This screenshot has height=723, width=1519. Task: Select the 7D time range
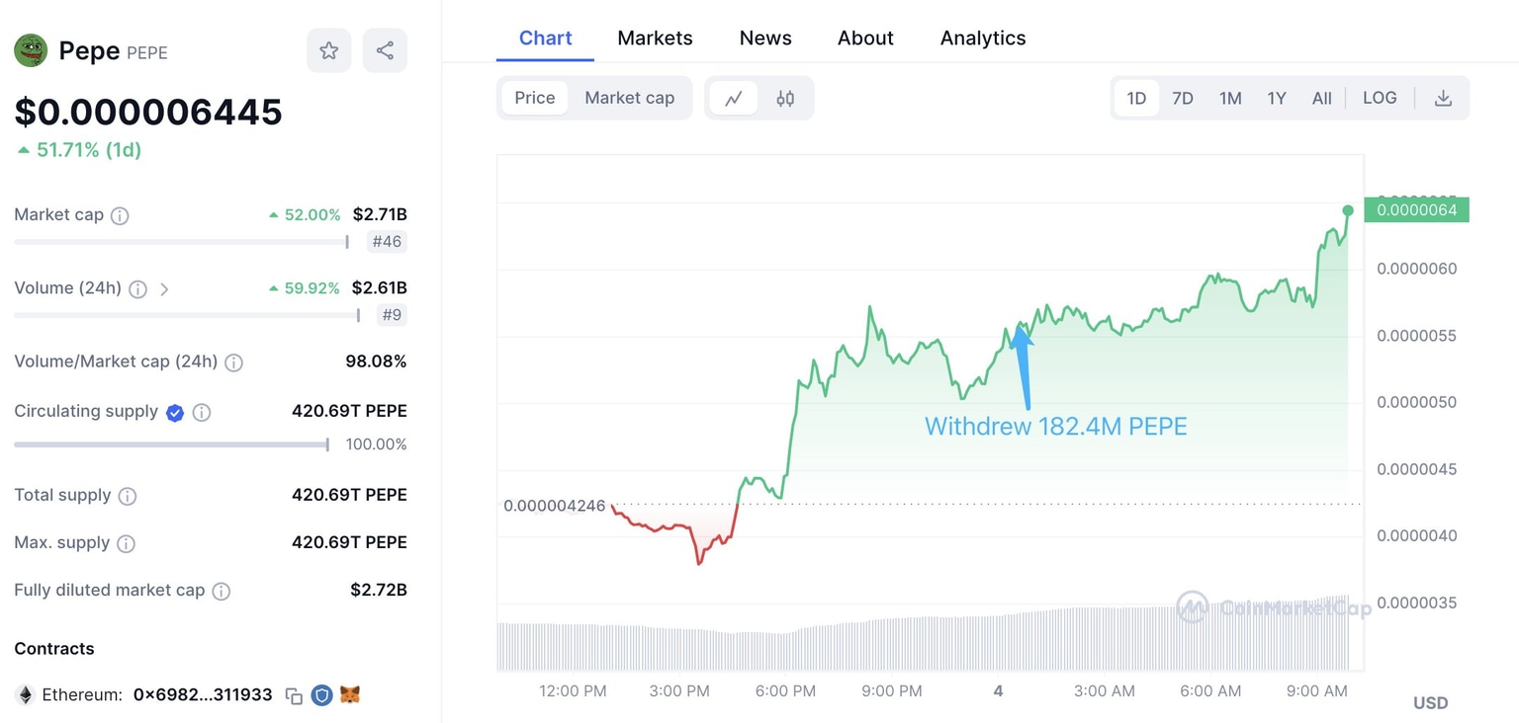coord(1183,98)
